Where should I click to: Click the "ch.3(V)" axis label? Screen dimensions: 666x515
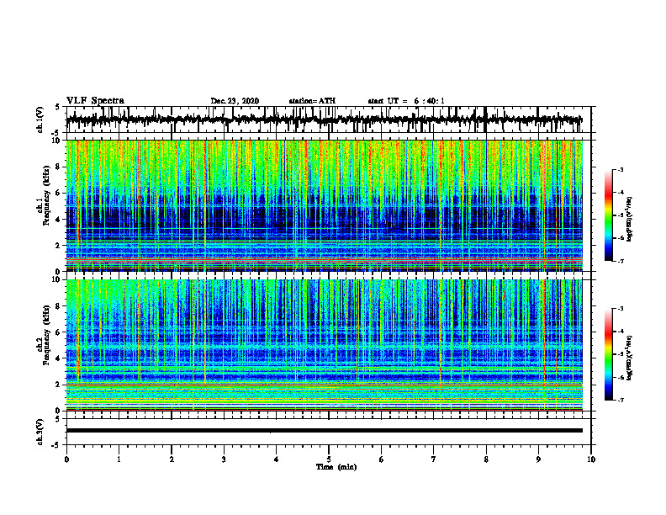pyautogui.click(x=40, y=432)
